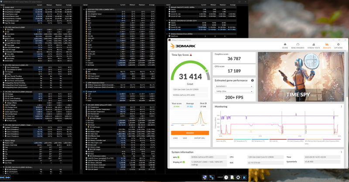
Task: Expand the Core Distance to TjMAX row
Action: [3, 69]
